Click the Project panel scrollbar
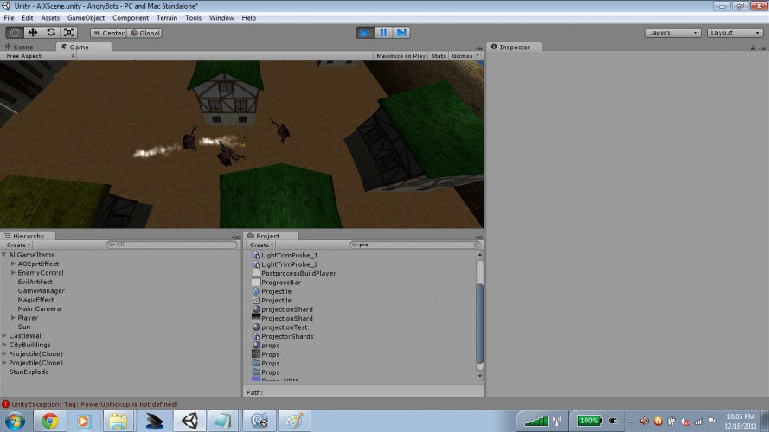 click(479, 323)
